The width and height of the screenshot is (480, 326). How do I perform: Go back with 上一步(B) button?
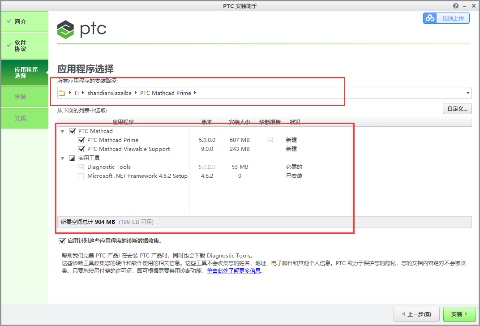click(416, 314)
